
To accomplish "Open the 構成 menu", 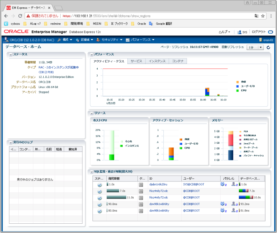I will coord(65,40).
